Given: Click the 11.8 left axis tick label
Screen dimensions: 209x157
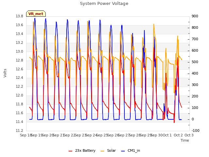Looking at the screenshot, I should (19, 104).
